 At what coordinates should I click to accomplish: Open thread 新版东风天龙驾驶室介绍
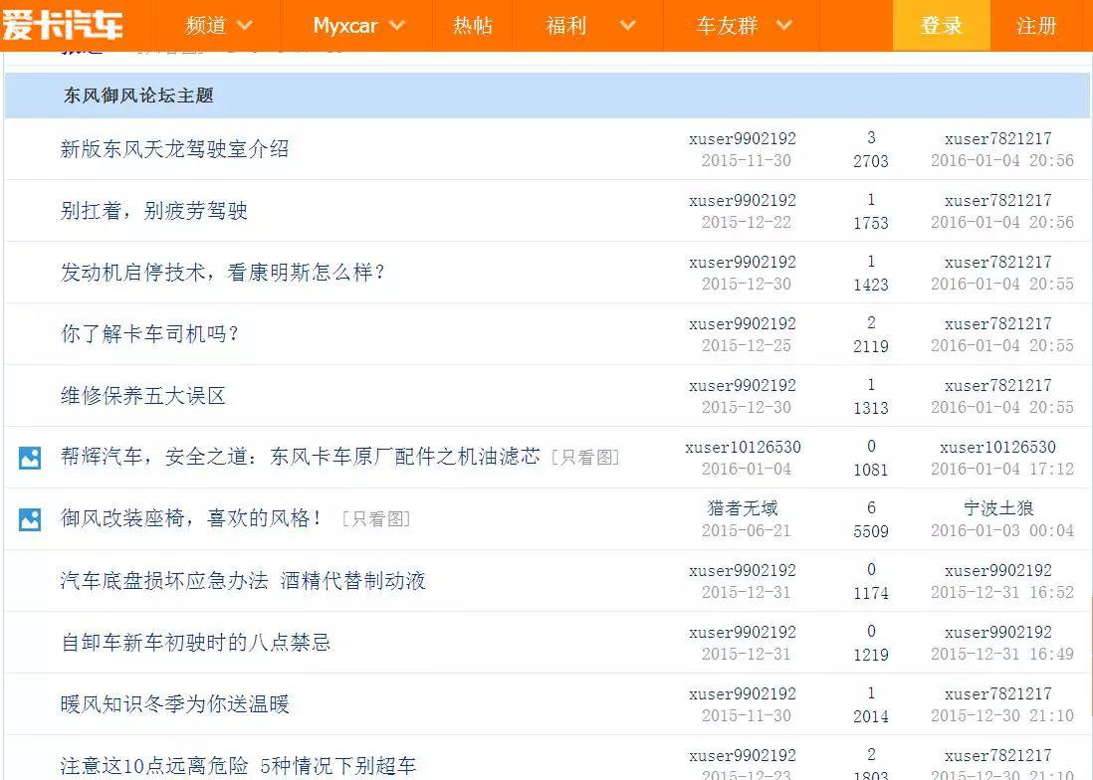coord(174,149)
